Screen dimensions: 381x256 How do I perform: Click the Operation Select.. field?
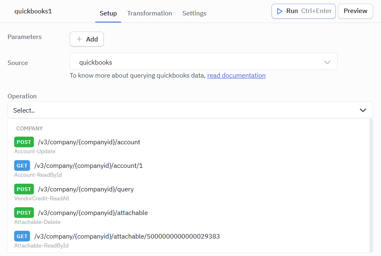[x=190, y=110]
